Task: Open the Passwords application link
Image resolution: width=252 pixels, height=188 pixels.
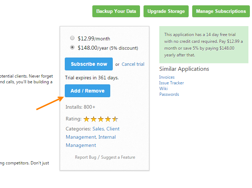Action: (x=169, y=94)
